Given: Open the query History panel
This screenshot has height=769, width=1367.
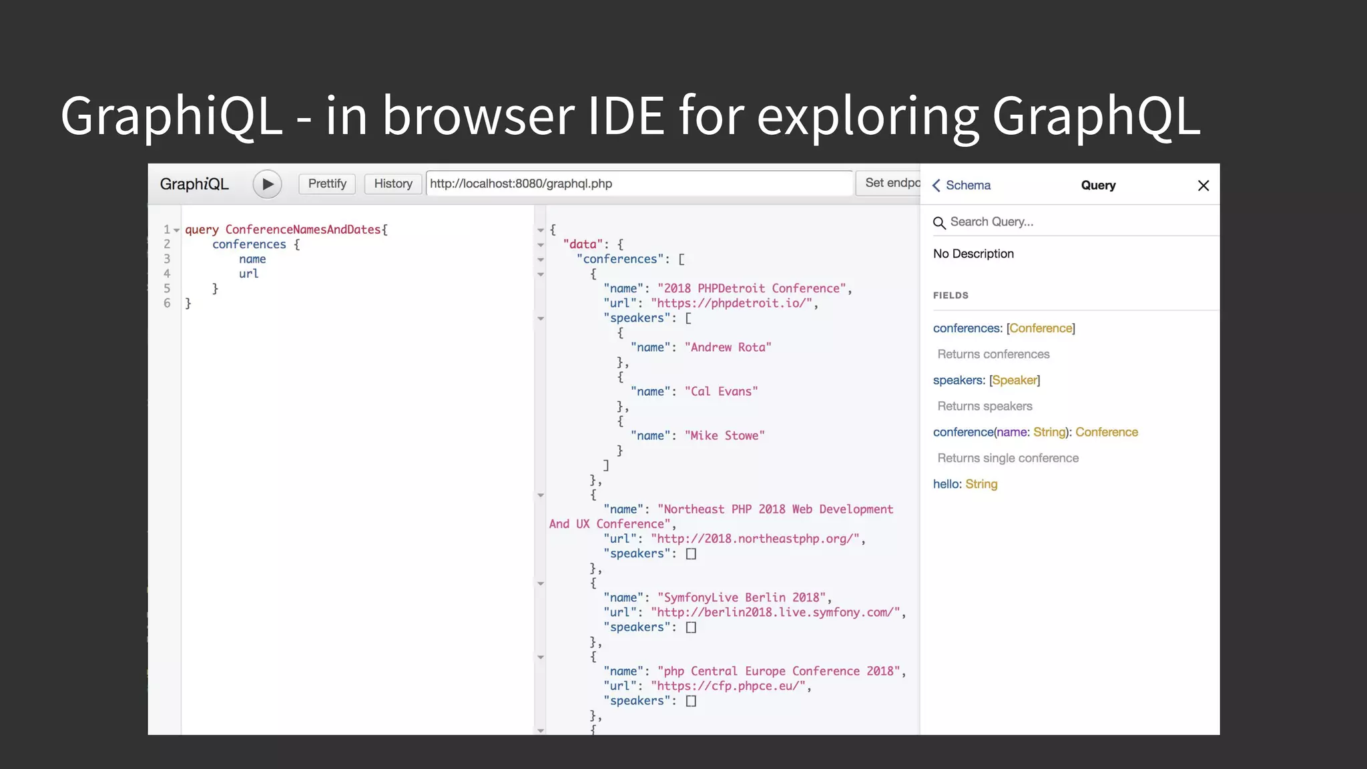Looking at the screenshot, I should click(392, 184).
